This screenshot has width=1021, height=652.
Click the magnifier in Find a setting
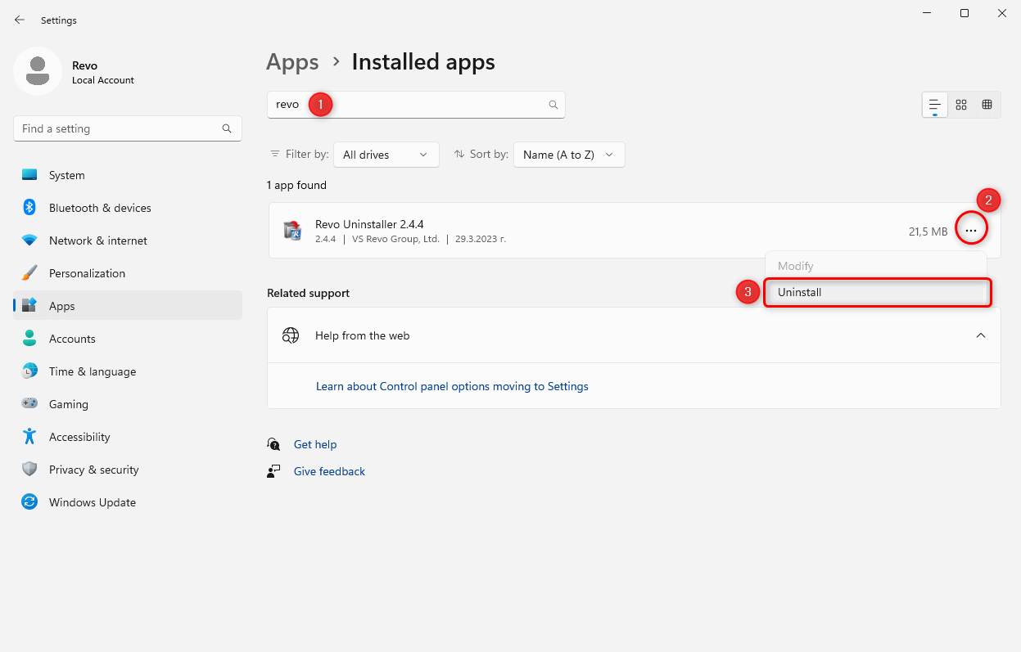227,128
